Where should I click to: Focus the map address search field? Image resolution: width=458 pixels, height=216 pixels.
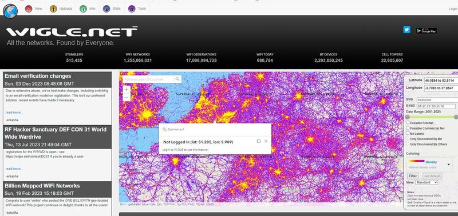tap(148, 79)
